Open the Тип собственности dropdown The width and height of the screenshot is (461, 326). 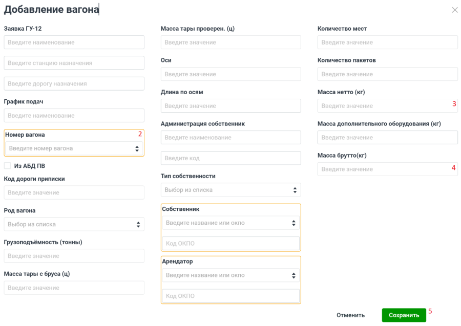[x=230, y=190]
